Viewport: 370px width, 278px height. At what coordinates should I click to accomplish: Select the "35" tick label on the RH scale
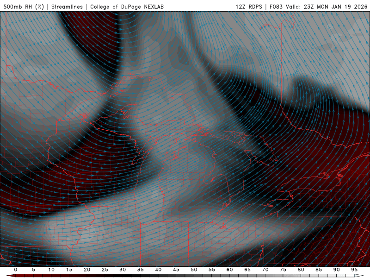141,270
